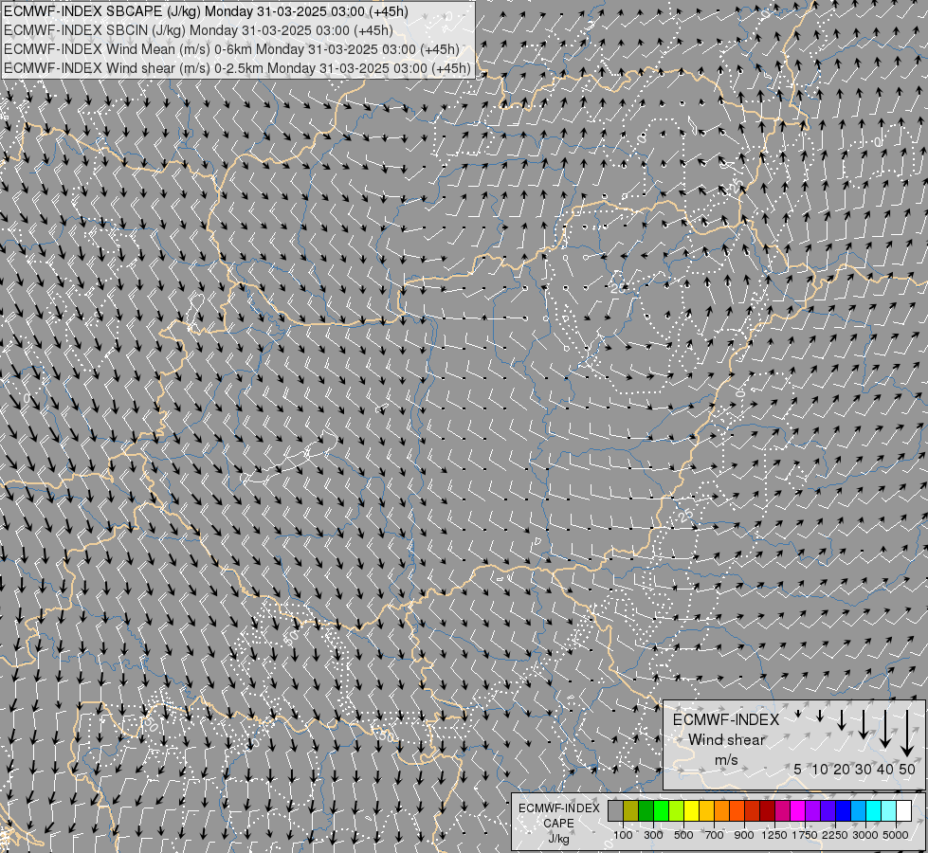The height and width of the screenshot is (853, 928).
Task: Click the 300 value on the CAPE scale
Action: click(x=653, y=835)
